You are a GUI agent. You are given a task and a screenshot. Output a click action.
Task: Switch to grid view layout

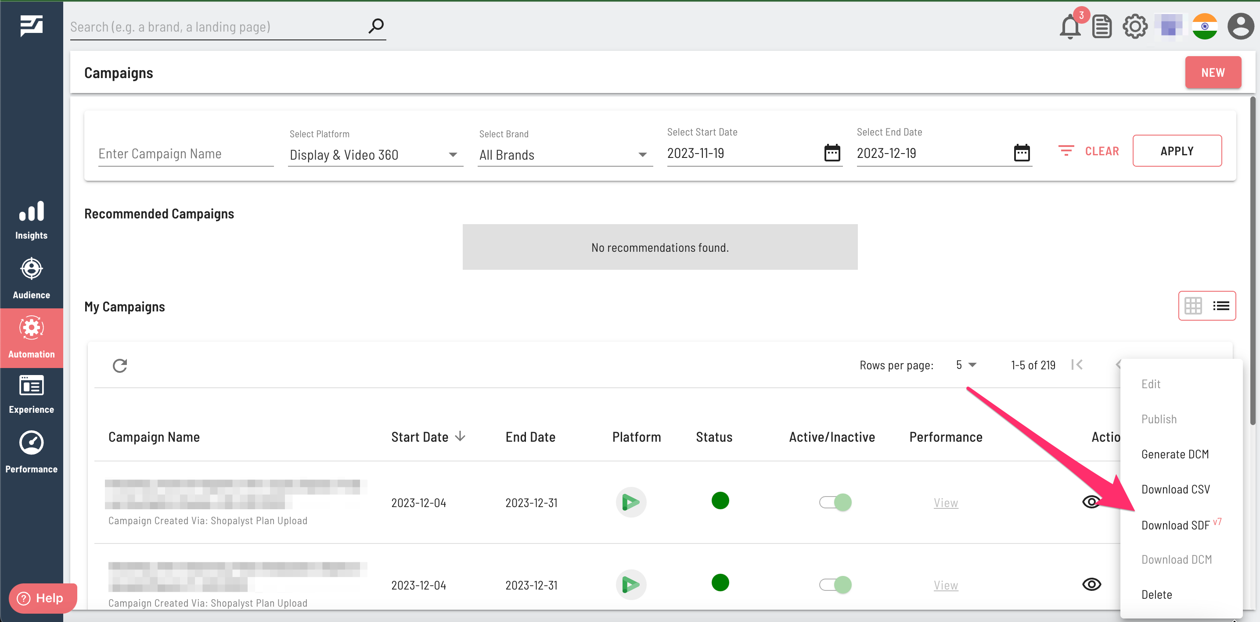[x=1192, y=306]
